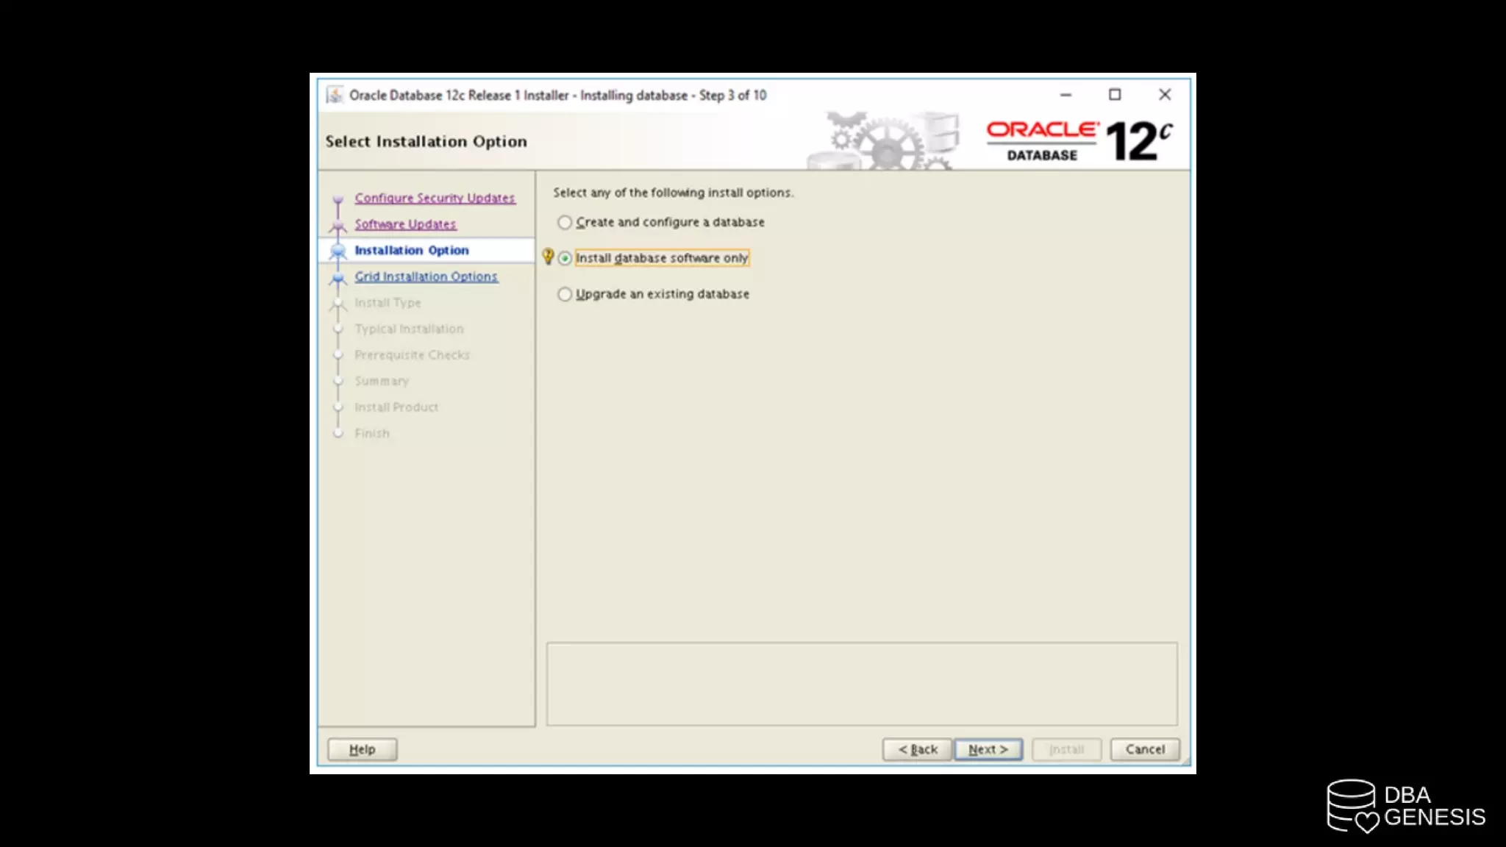Select the Installation Option step in sidebar
1506x847 pixels.
(x=412, y=251)
